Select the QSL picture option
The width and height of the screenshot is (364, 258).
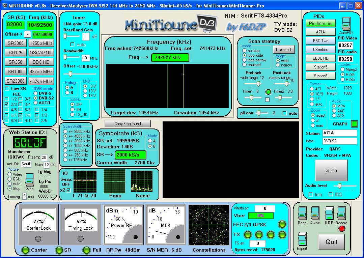(9, 179)
